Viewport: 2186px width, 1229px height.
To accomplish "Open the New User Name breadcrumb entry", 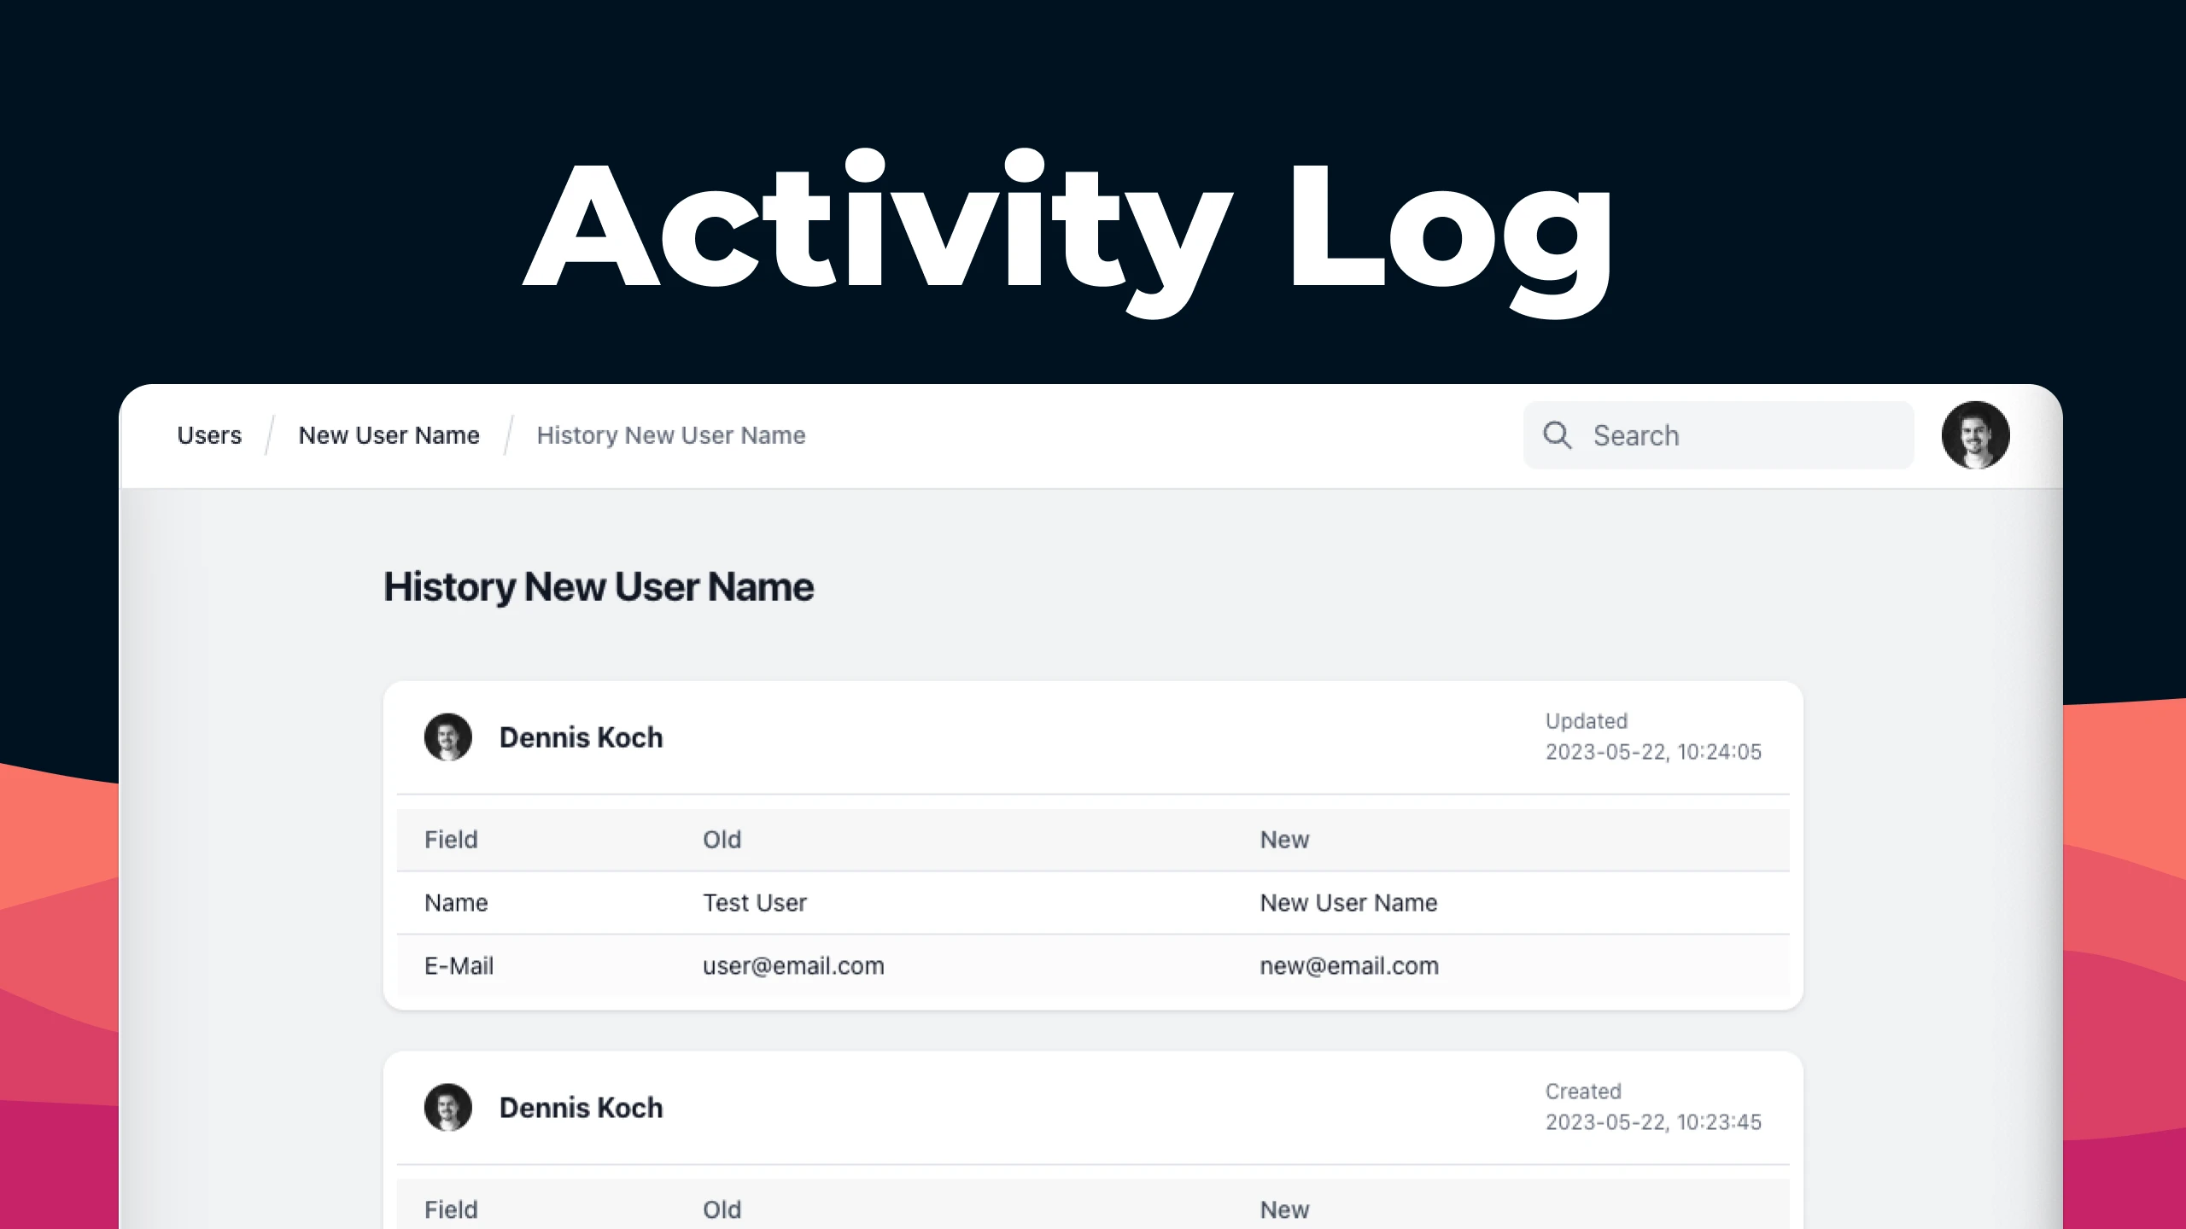I will pyautogui.click(x=389, y=435).
